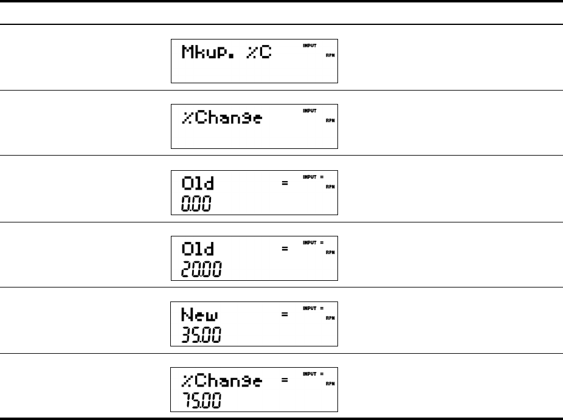Click the RPN indicator in the Mkup. %C display

[331, 55]
